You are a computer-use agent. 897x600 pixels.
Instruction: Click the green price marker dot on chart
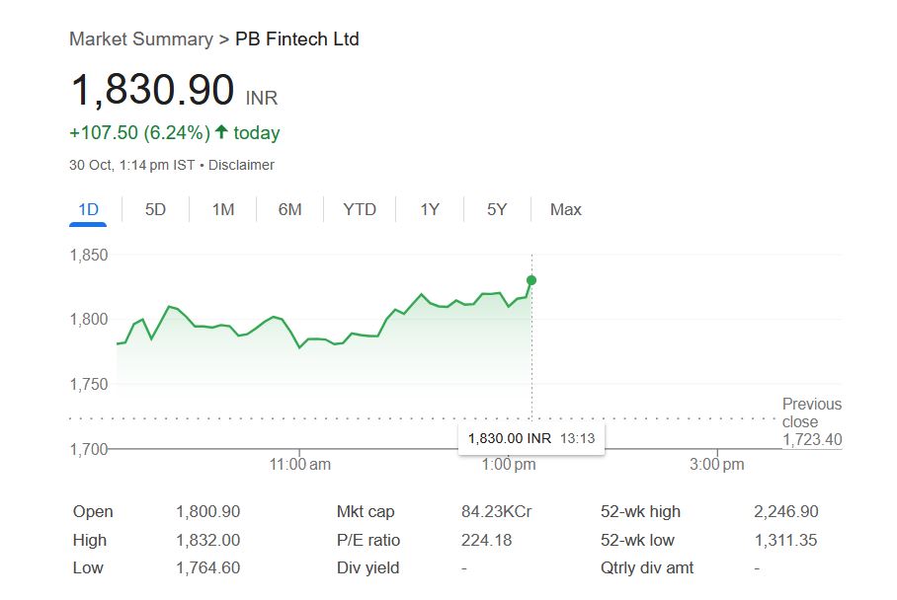coord(531,280)
